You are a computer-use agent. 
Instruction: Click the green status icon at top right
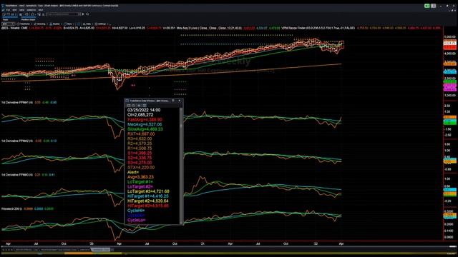tap(427, 6)
